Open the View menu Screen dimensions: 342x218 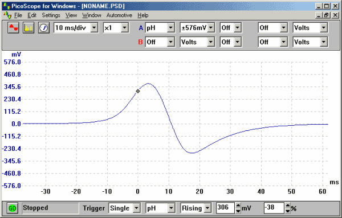click(x=71, y=15)
